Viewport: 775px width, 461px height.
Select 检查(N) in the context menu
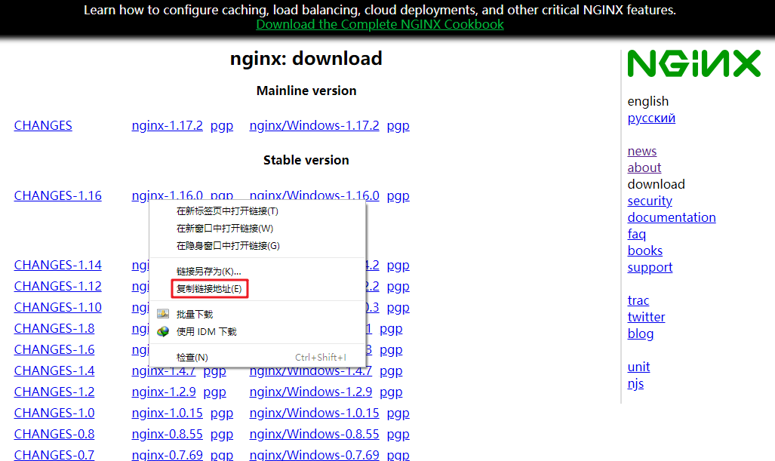click(192, 357)
